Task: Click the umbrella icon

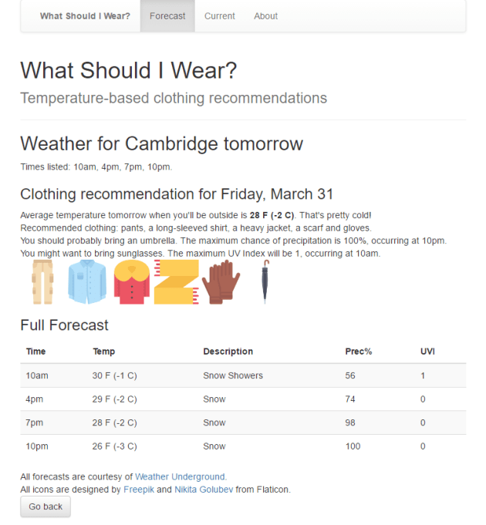Action: (265, 282)
